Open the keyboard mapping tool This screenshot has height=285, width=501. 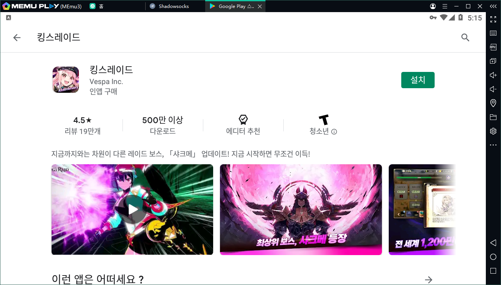(x=493, y=33)
